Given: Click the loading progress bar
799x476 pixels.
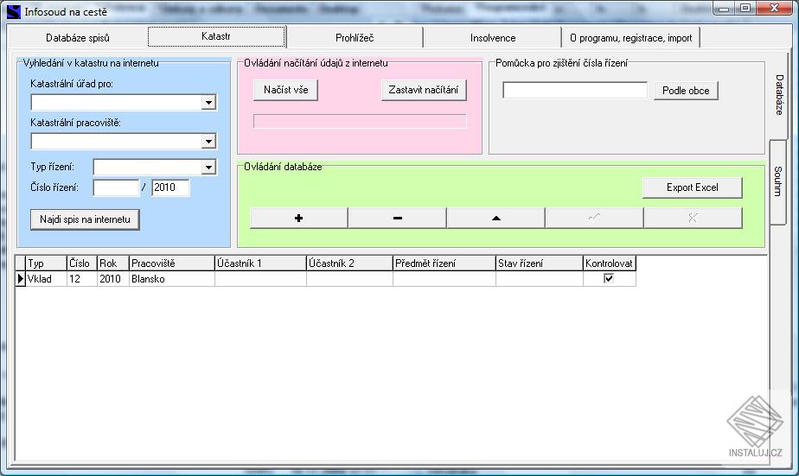Looking at the screenshot, I should pos(360,121).
